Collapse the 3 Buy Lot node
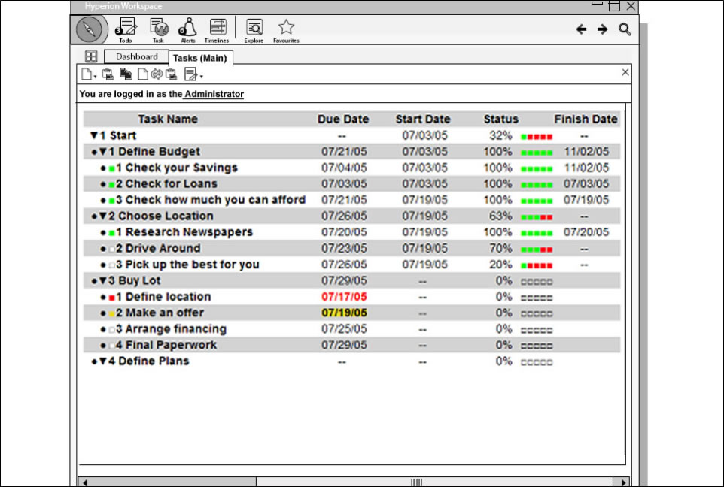 tap(103, 280)
